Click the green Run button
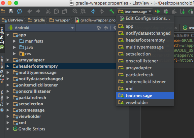 pyautogui.click(x=158, y=12)
